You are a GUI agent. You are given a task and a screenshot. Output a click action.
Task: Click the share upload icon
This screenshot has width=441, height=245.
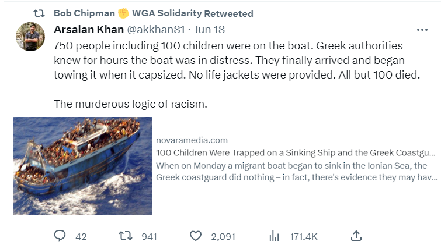tap(356, 235)
